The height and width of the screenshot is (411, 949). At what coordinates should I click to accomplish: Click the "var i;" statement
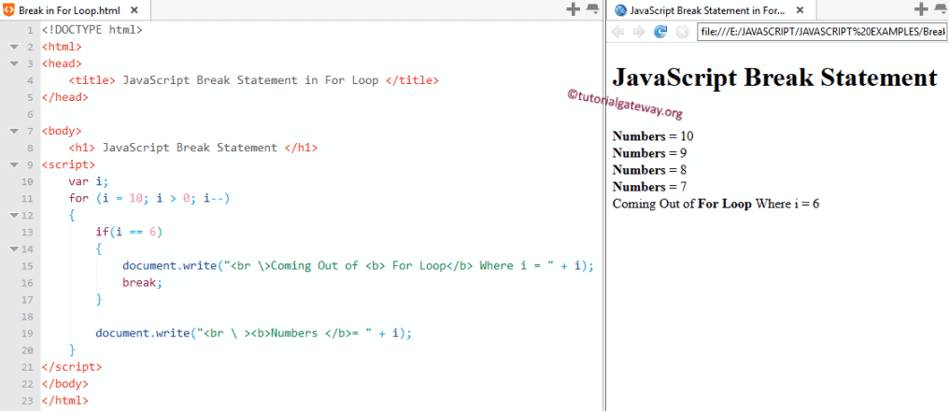coord(89,181)
